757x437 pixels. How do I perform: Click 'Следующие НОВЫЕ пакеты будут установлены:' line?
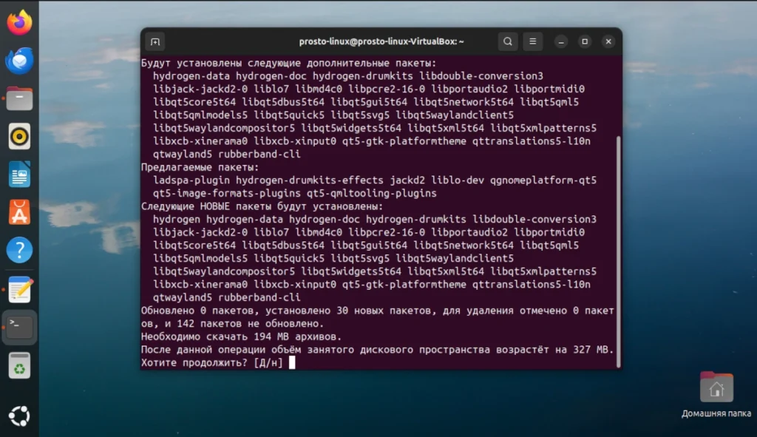tap(262, 206)
